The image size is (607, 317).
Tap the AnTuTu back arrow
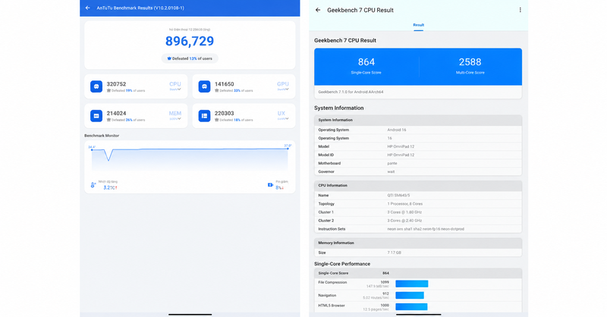pyautogui.click(x=88, y=8)
